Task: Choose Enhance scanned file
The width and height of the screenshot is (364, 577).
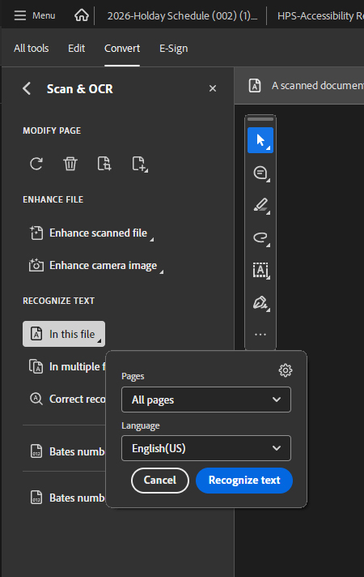Action: pos(91,233)
